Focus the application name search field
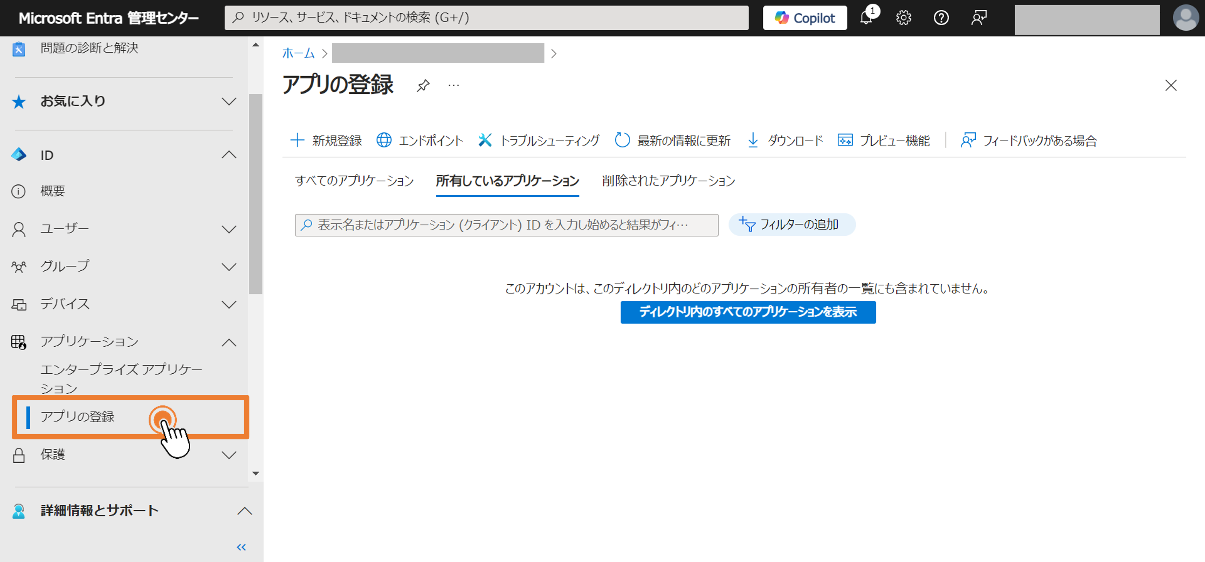The image size is (1205, 562). (506, 225)
